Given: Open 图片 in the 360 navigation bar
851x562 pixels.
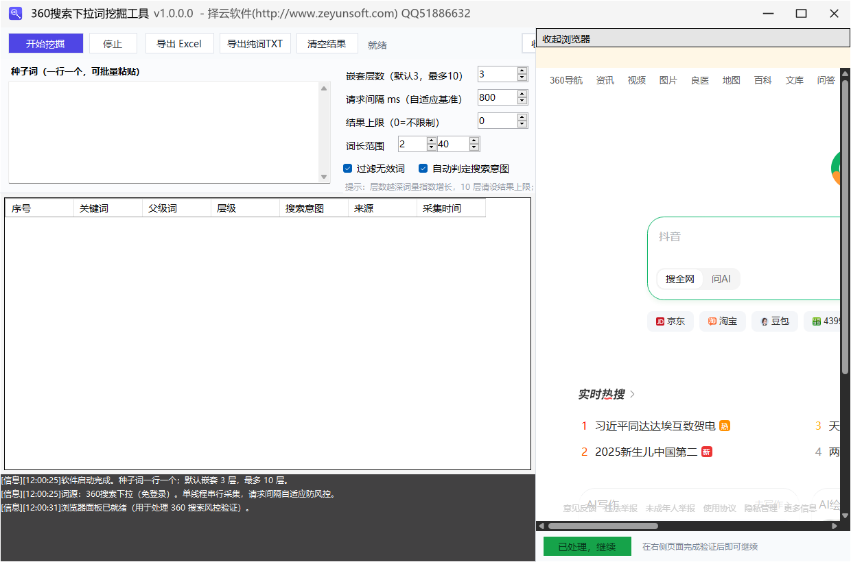Looking at the screenshot, I should 668,80.
